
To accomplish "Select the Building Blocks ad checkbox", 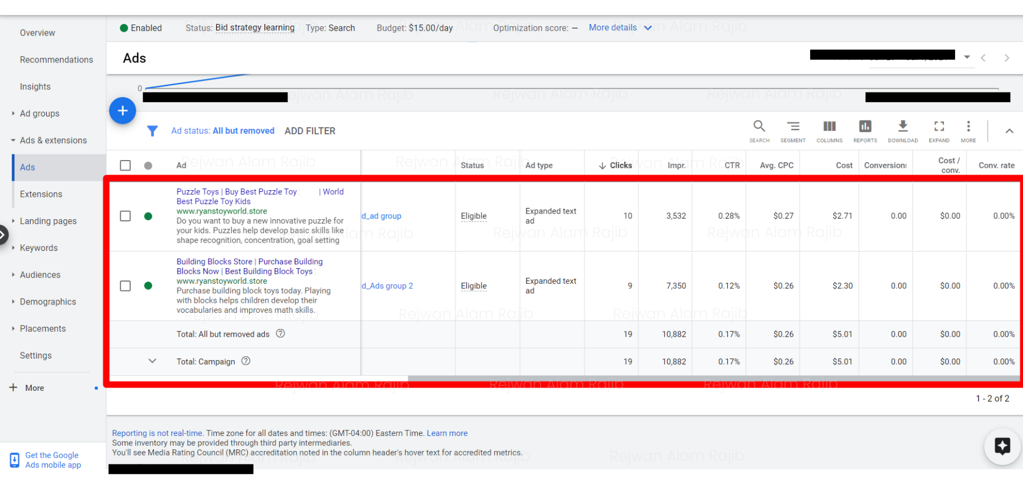I will point(125,286).
